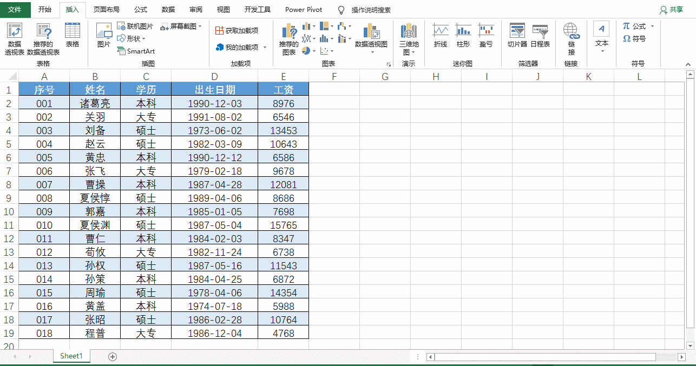Collapse the ribbon with the caret

(689, 64)
